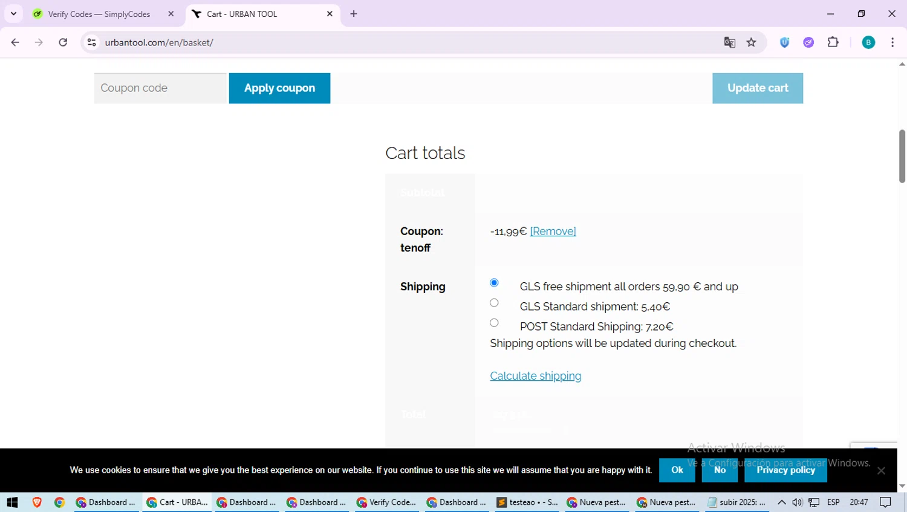Open network status icon in system tray

pos(814,502)
